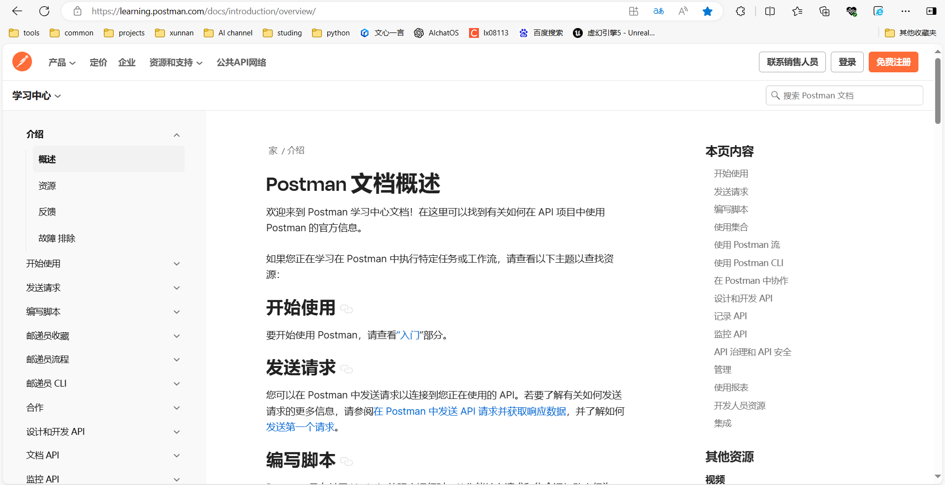Activate the read aloud icon
The width and height of the screenshot is (945, 485).
coord(683,11)
